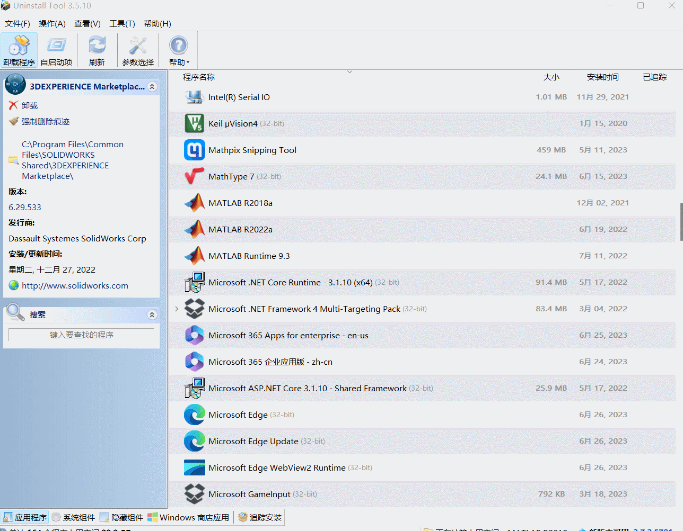Collapse the 3DEXPERIENCE Marketplace info panel
Viewport: 683px width, 531px height.
pyautogui.click(x=152, y=86)
